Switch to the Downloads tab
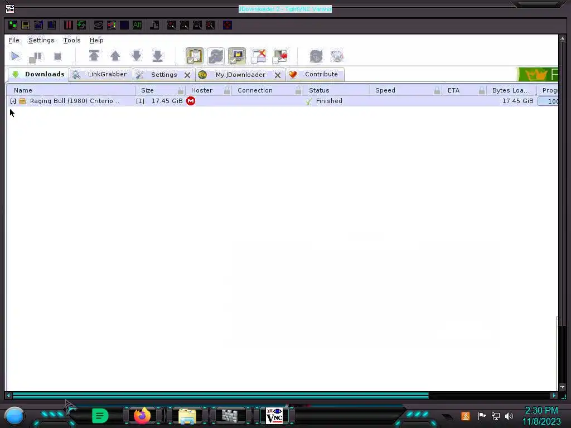This screenshot has height=428, width=571. (x=38, y=74)
